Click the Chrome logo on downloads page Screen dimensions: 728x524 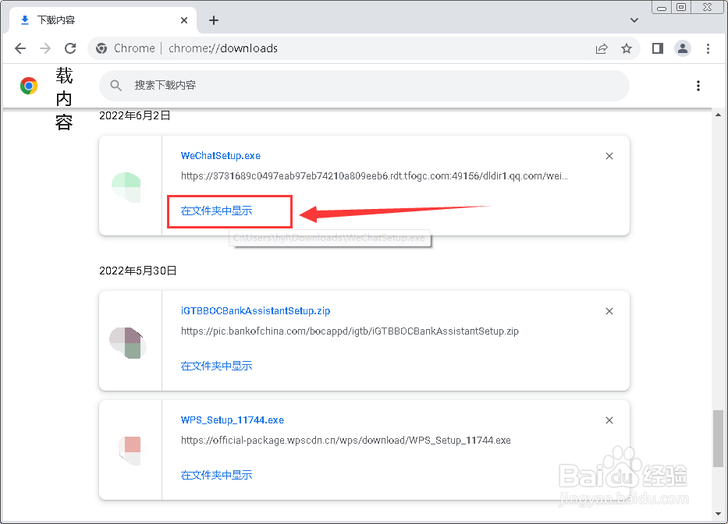pyautogui.click(x=29, y=86)
